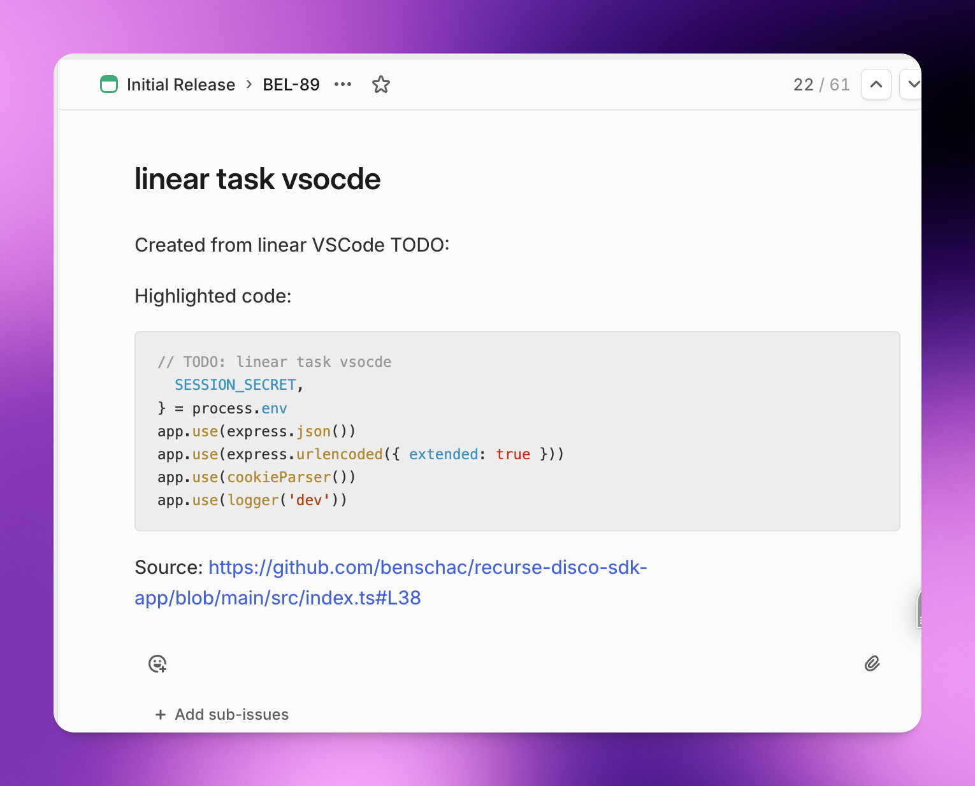This screenshot has height=786, width=975.
Task: Click the express.urlencoded code line
Action: pos(361,454)
